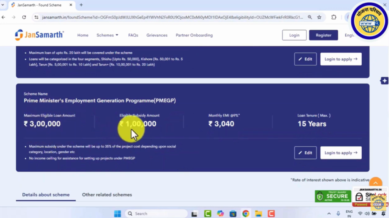Viewport: 389px width, 218px height.
Task: Open the browser extensions puzzle icon
Action: pyautogui.click(x=334, y=17)
